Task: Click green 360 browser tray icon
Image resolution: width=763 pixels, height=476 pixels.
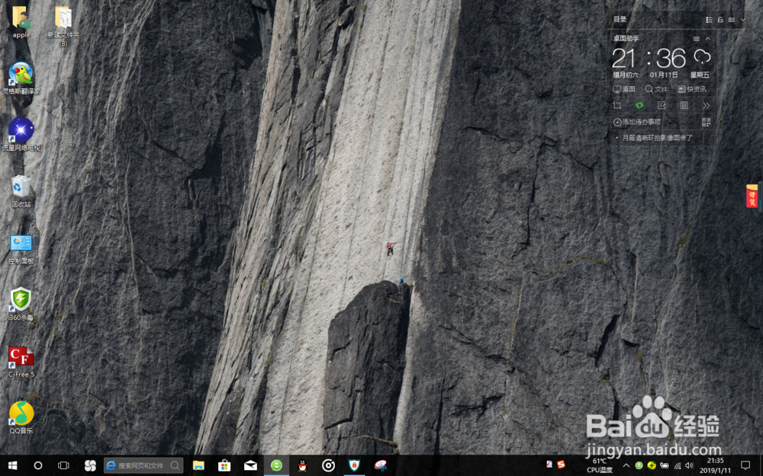Action: pyautogui.click(x=639, y=466)
